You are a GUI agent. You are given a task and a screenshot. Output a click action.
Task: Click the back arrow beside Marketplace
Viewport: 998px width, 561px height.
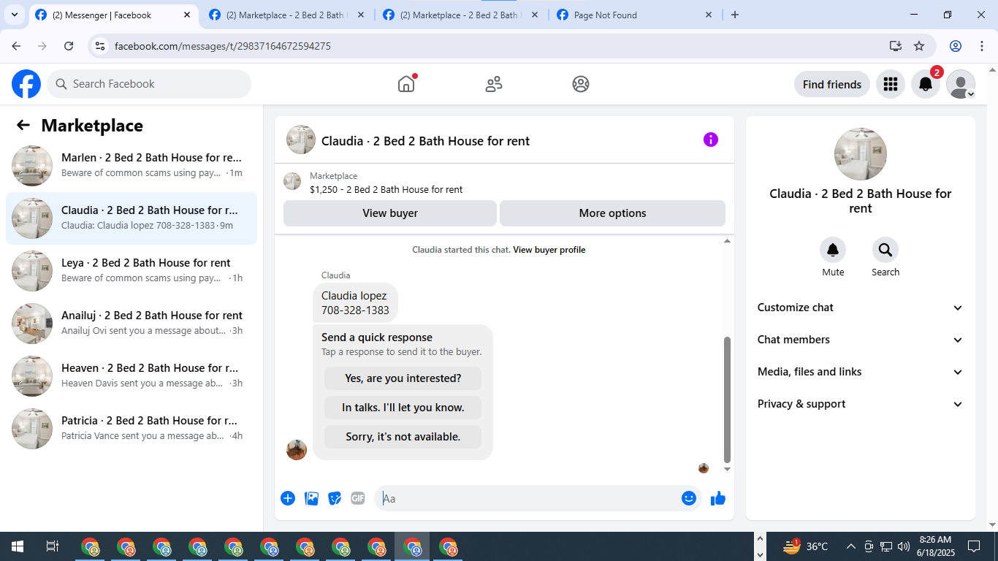23,125
